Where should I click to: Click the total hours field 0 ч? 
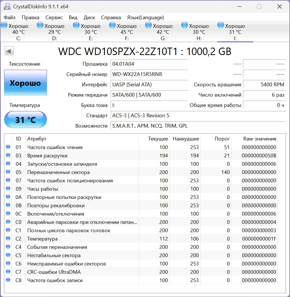tap(264, 105)
